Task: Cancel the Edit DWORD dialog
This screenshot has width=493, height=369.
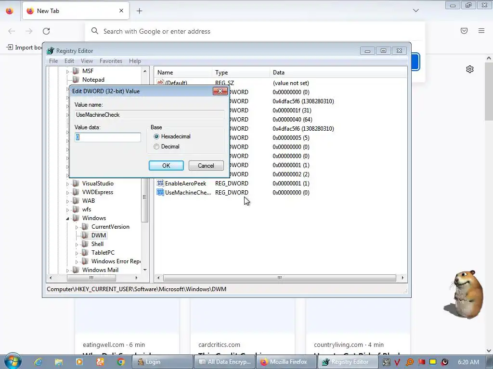Action: (206, 166)
